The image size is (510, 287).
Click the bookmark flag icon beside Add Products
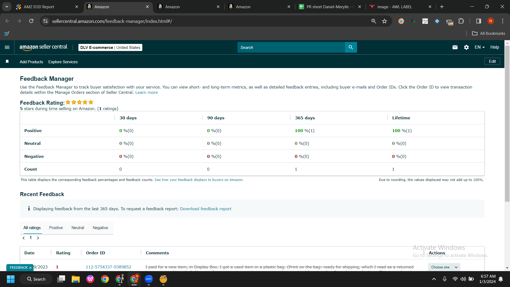(7, 62)
